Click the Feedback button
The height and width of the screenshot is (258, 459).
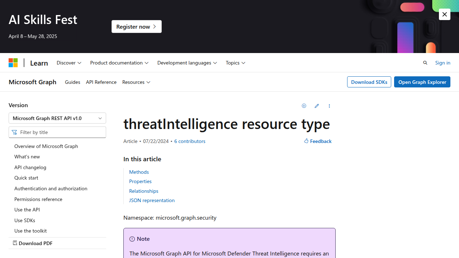click(318, 141)
